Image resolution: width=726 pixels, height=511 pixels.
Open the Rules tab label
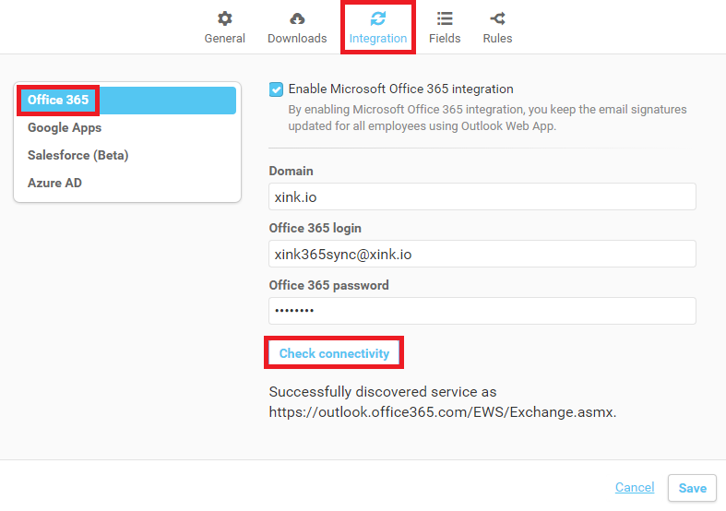coord(497,39)
